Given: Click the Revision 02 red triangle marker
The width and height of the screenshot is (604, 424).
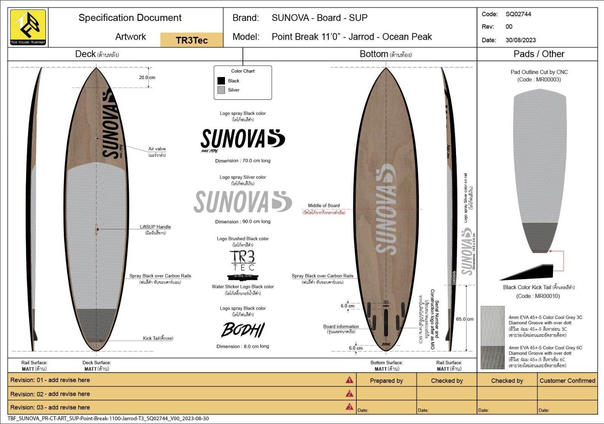Looking at the screenshot, I should point(349,394).
